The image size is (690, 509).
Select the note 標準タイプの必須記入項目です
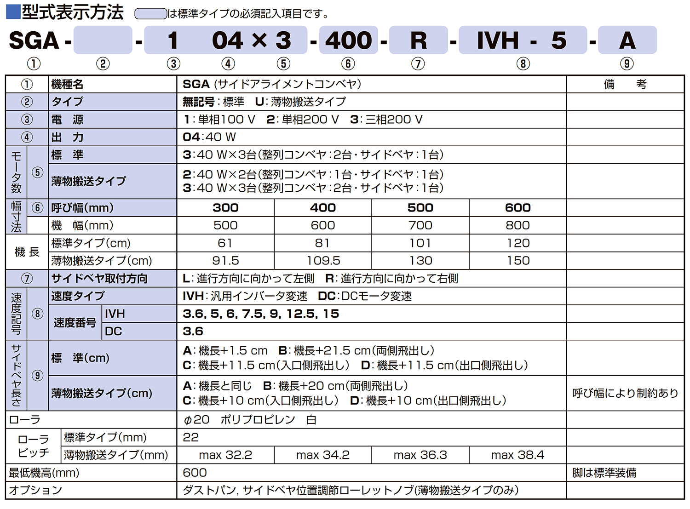coord(253,14)
